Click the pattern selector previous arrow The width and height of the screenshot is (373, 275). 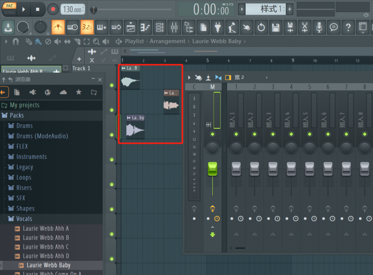(242, 9)
